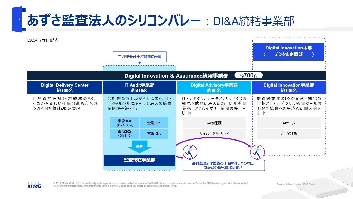Click the 約700名 pill badge

coord(249,76)
